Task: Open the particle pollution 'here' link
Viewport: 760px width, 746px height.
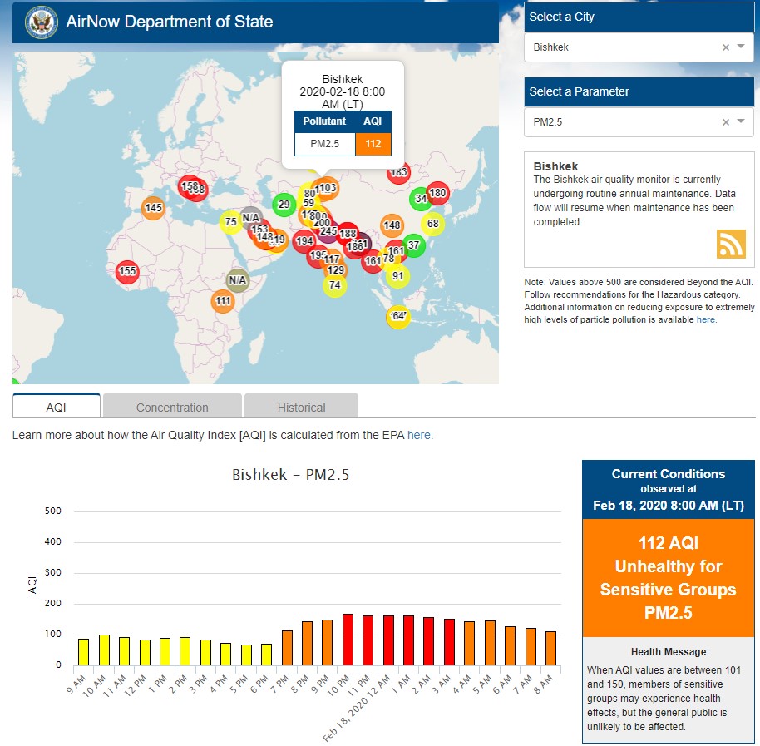Action: (705, 319)
